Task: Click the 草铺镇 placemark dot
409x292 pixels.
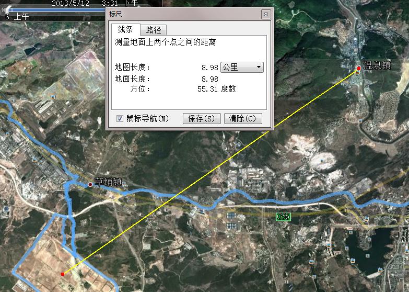Action: (x=90, y=184)
